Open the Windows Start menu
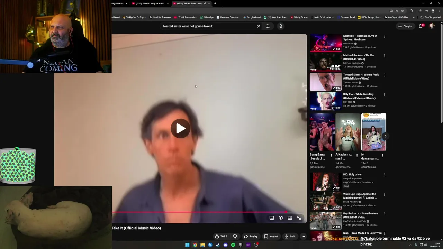 [x=187, y=245]
